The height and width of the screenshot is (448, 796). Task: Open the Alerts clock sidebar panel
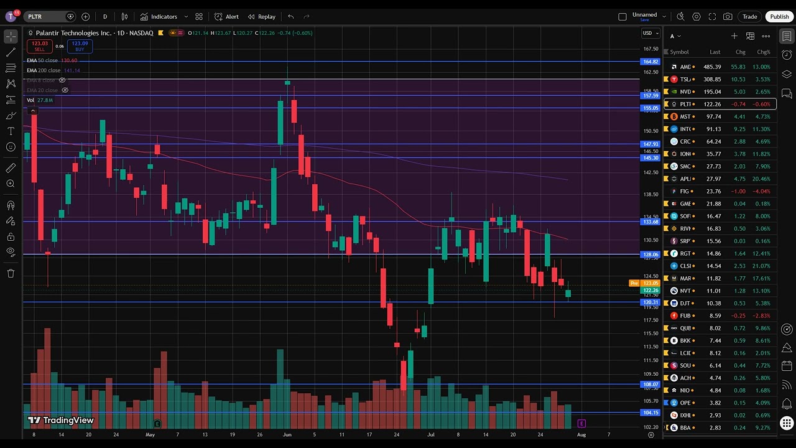click(x=787, y=55)
